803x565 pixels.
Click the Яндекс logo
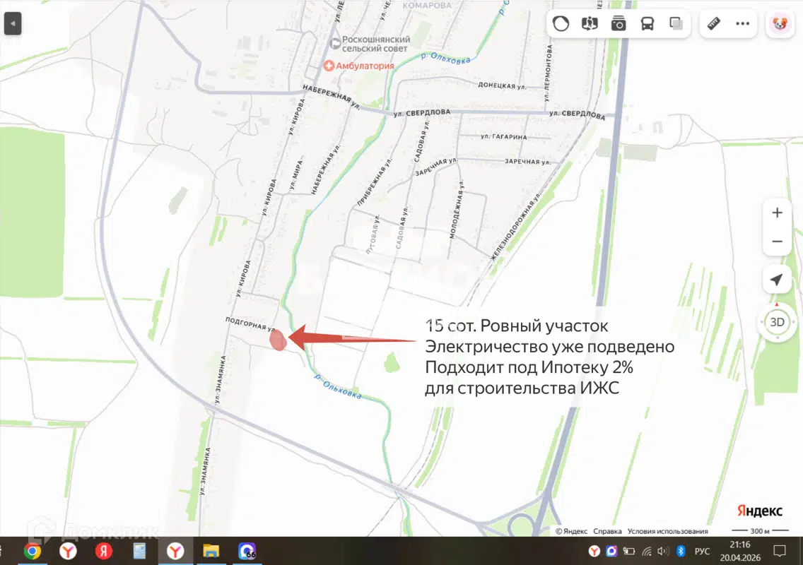pos(759,511)
